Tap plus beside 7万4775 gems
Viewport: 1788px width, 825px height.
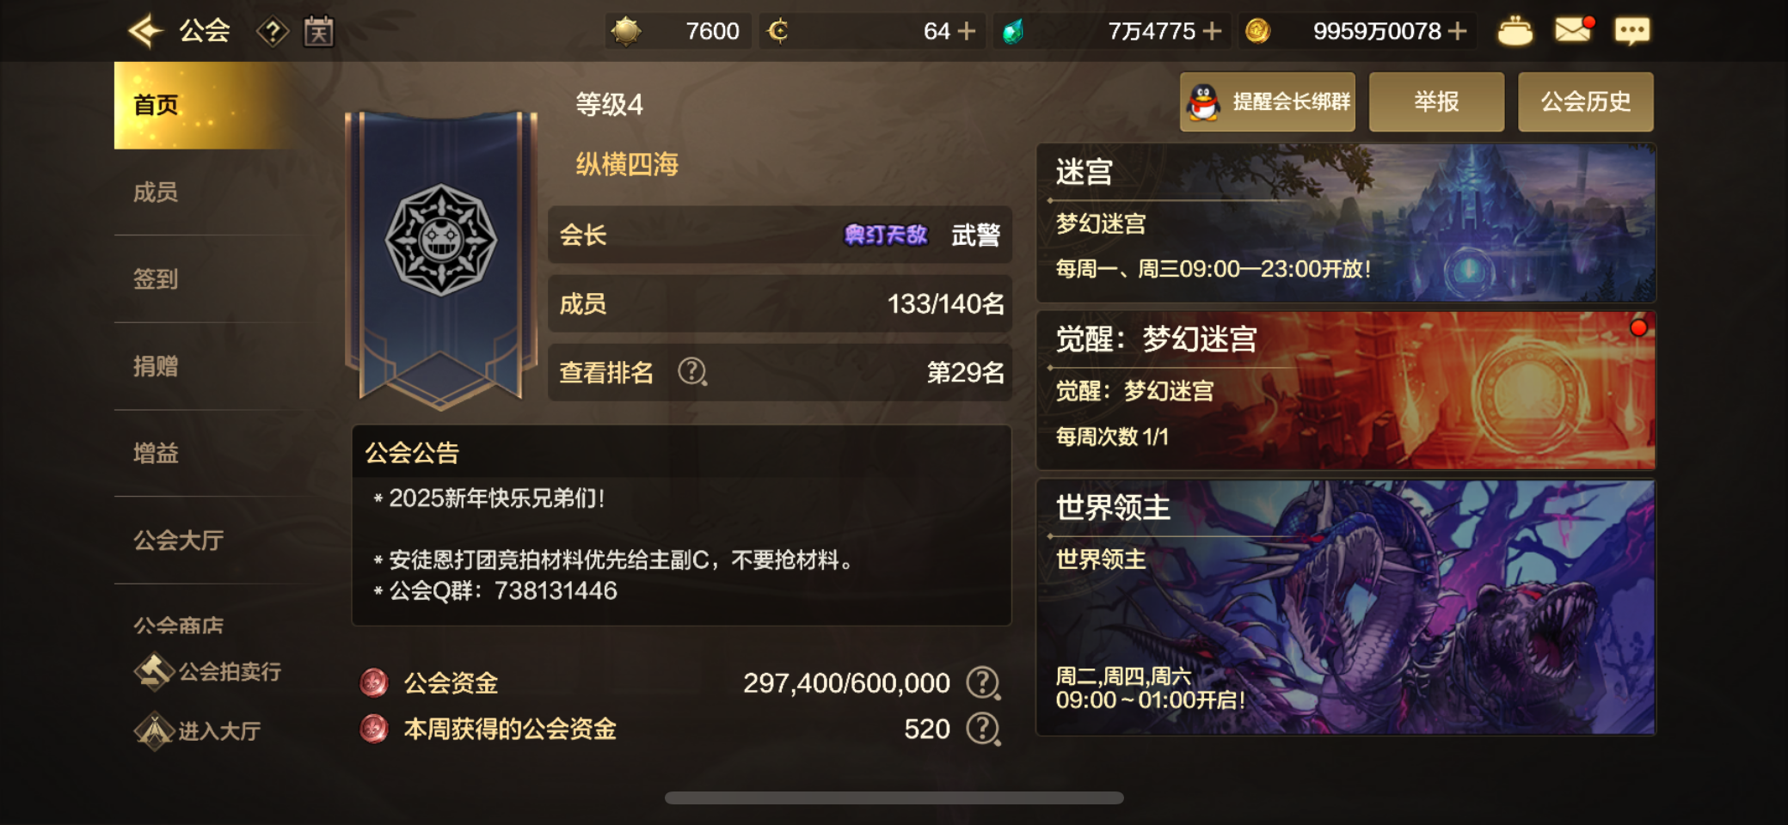click(1212, 32)
